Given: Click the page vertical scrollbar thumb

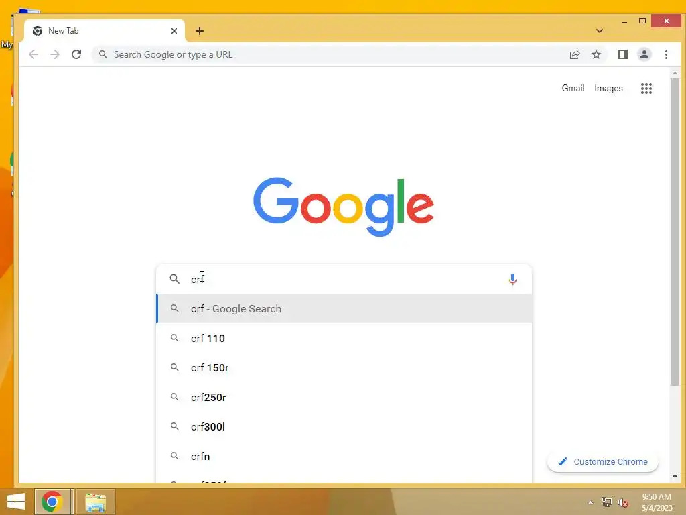Looking at the screenshot, I should pos(675,232).
